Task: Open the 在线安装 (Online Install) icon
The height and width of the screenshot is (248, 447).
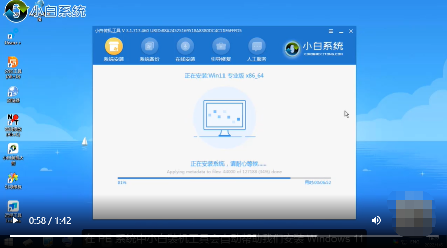Action: click(x=185, y=47)
